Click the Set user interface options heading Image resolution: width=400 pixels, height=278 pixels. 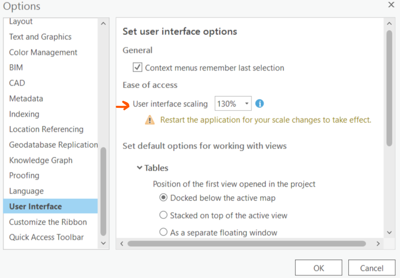pyautogui.click(x=180, y=32)
